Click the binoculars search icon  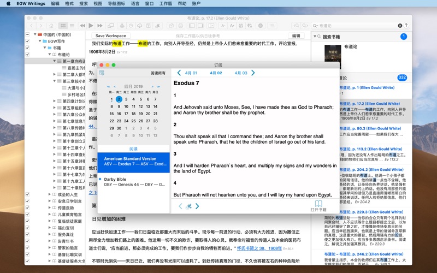(x=241, y=26)
